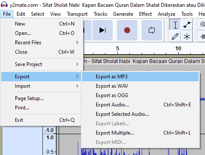205x155 pixels.
Task: Click the track title 'Sifat Sholat Nabi'
Action: click(111, 61)
